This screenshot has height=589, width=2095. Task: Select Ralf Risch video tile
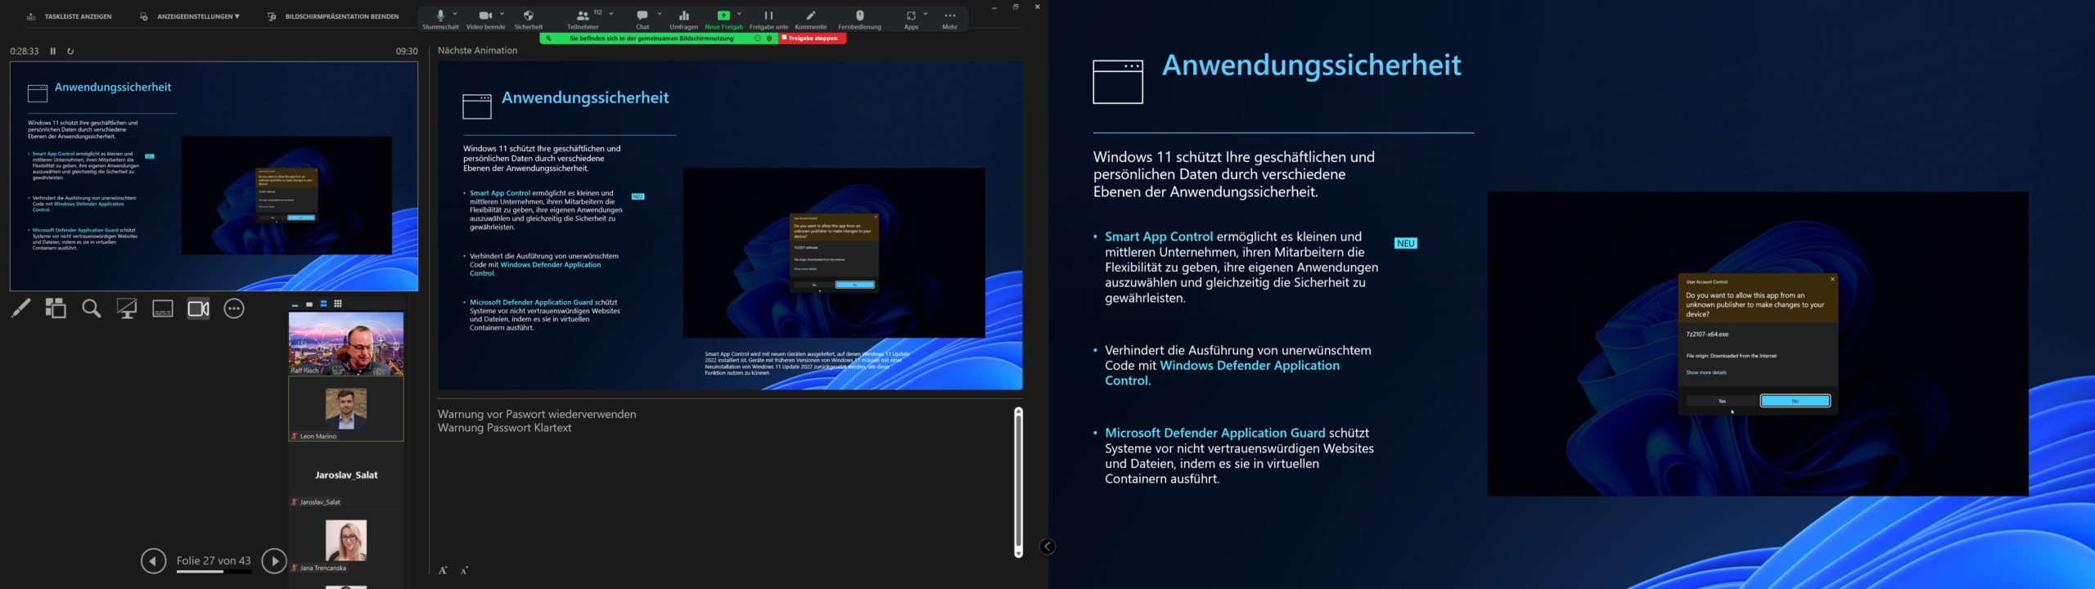pos(346,344)
